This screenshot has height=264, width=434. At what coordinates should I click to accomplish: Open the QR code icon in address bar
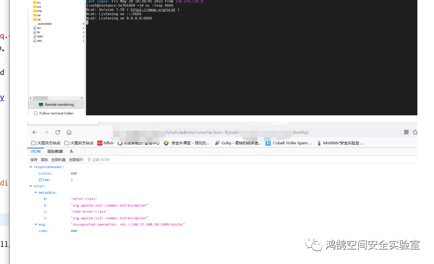point(406,132)
